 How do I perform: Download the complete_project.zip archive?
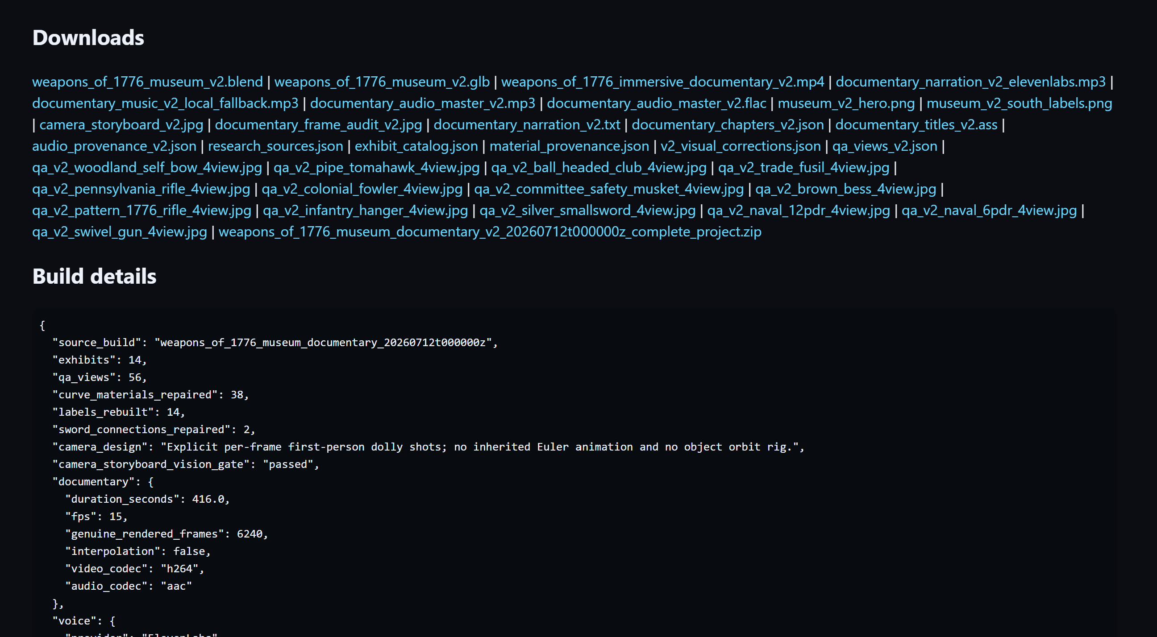point(490,232)
